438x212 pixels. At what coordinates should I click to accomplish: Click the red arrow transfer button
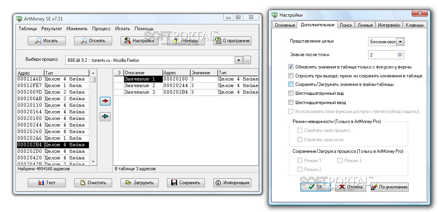(105, 101)
